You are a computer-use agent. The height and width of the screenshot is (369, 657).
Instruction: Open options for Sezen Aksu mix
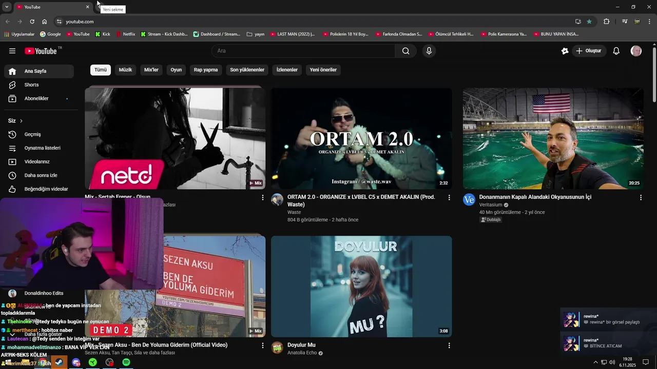263,345
